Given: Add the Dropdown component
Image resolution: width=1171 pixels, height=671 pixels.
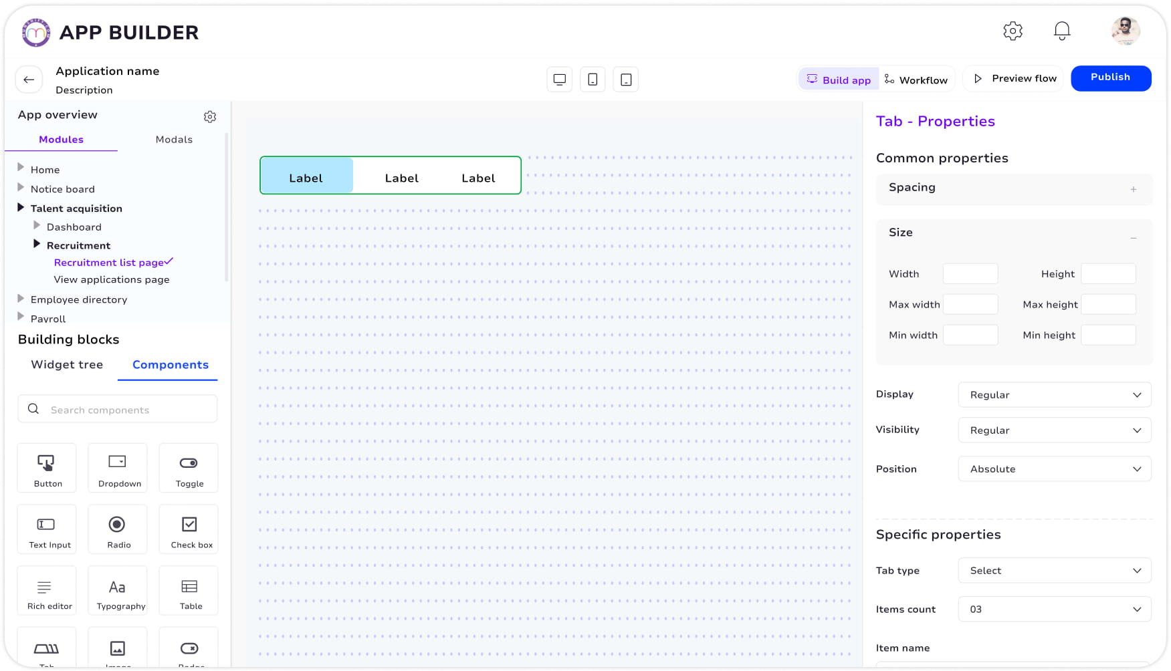Looking at the screenshot, I should tap(118, 468).
